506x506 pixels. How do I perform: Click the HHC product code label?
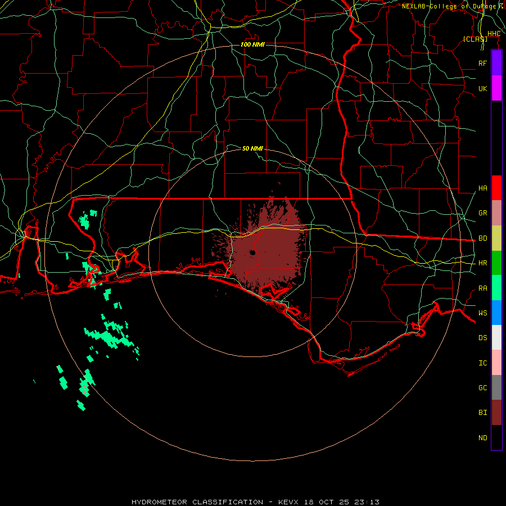coord(494,34)
